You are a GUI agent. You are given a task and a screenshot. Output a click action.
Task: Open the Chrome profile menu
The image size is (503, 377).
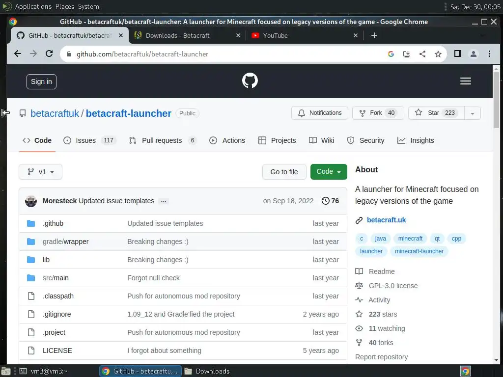point(474,54)
